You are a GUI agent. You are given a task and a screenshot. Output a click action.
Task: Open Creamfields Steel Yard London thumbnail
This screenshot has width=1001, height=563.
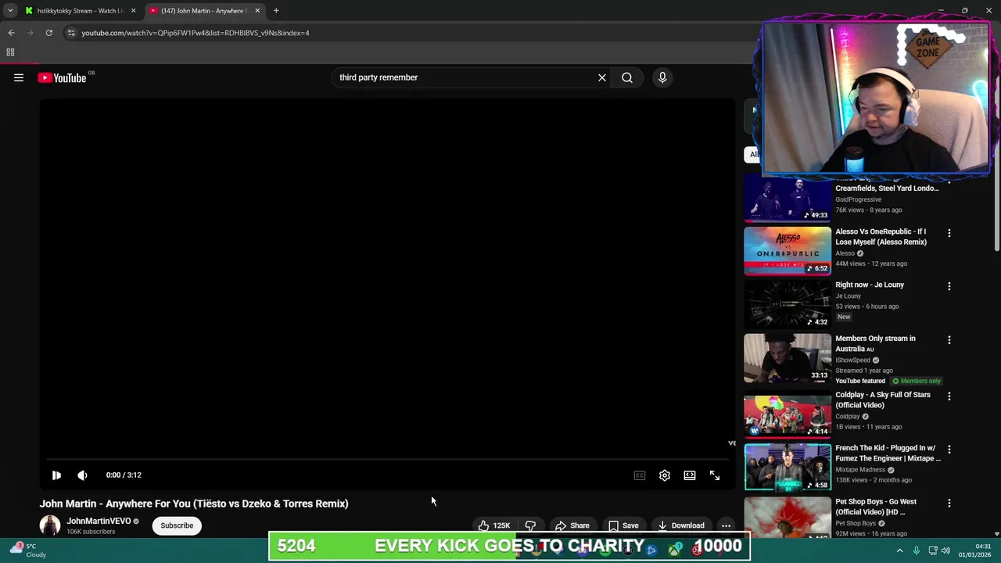[x=788, y=198]
